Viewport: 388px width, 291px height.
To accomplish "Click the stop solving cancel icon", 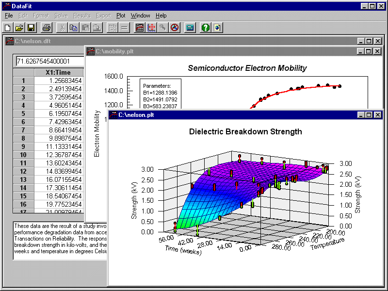I will click(174, 28).
